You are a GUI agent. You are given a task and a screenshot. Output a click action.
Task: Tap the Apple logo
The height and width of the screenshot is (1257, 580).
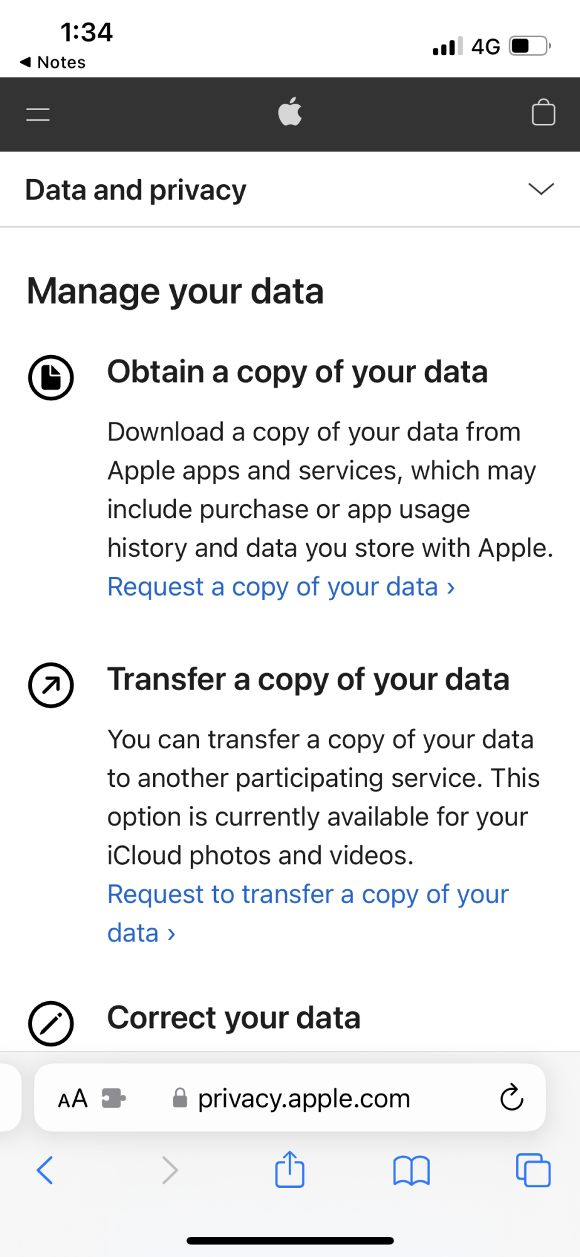(290, 113)
